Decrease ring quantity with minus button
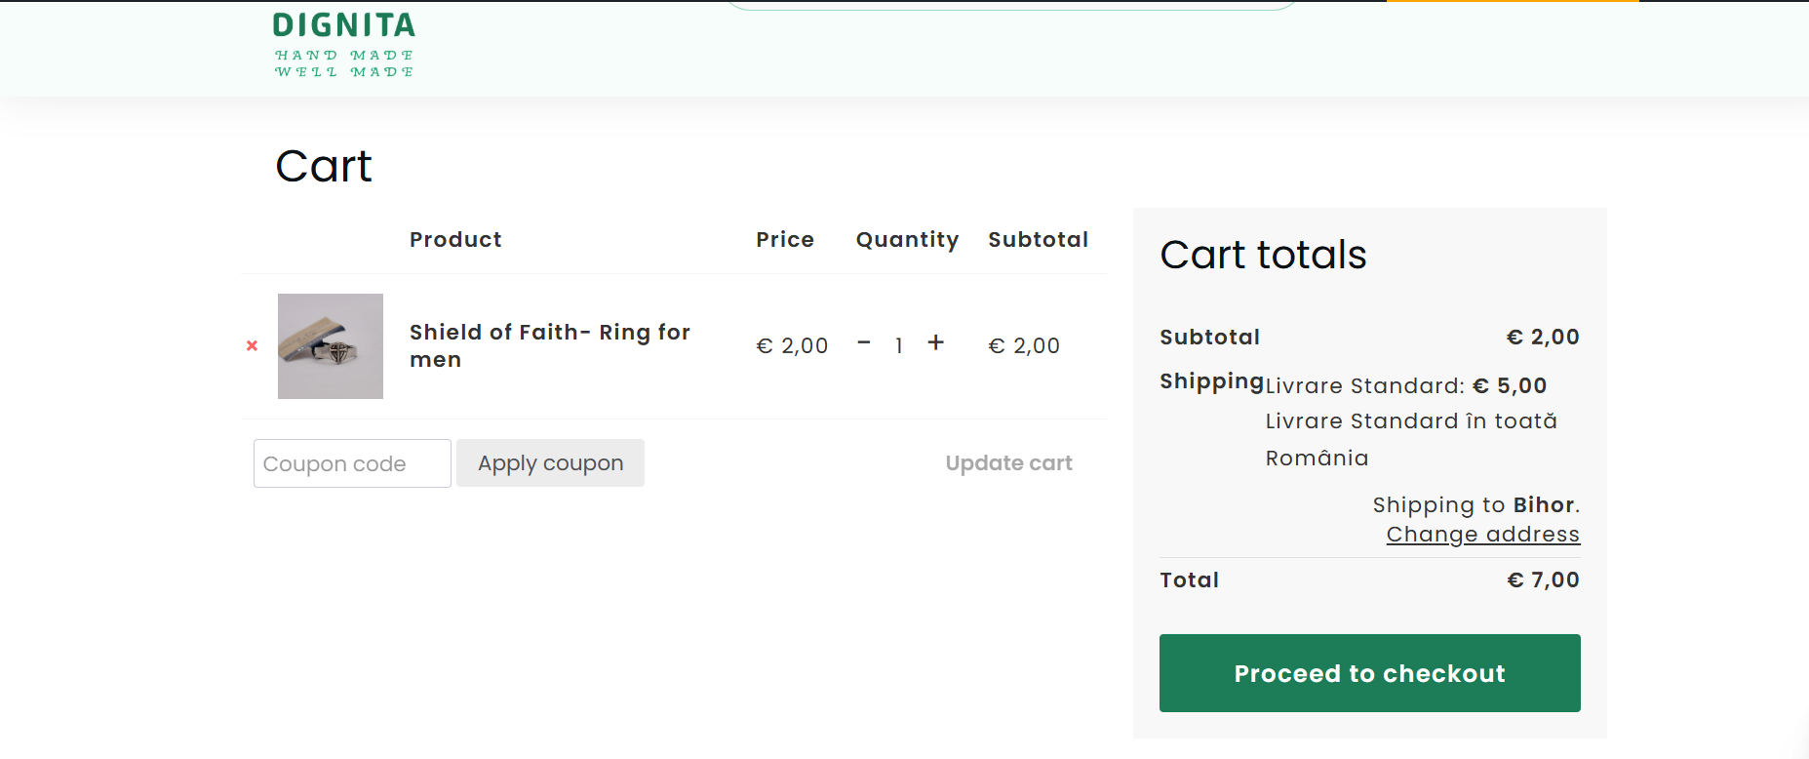Viewport: 1809px width, 759px height. [864, 342]
